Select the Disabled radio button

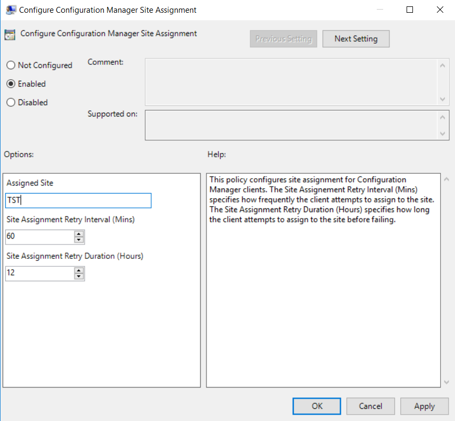pos(11,103)
